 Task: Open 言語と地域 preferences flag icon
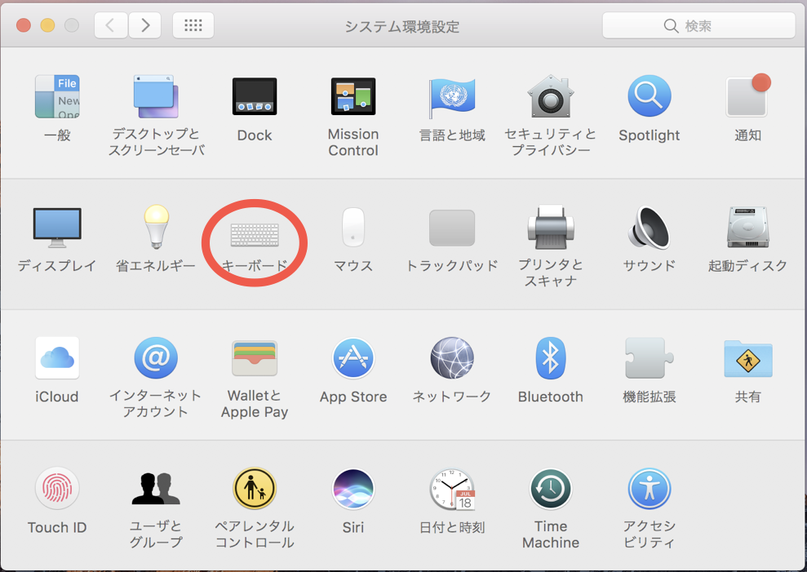click(452, 98)
